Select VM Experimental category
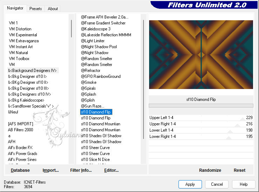 (x=23, y=35)
